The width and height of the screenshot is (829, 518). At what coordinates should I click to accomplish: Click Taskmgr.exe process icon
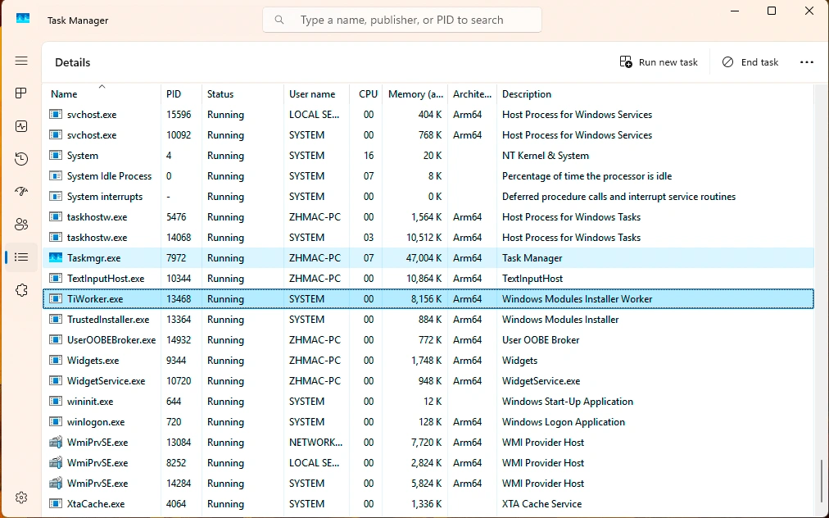click(x=56, y=258)
